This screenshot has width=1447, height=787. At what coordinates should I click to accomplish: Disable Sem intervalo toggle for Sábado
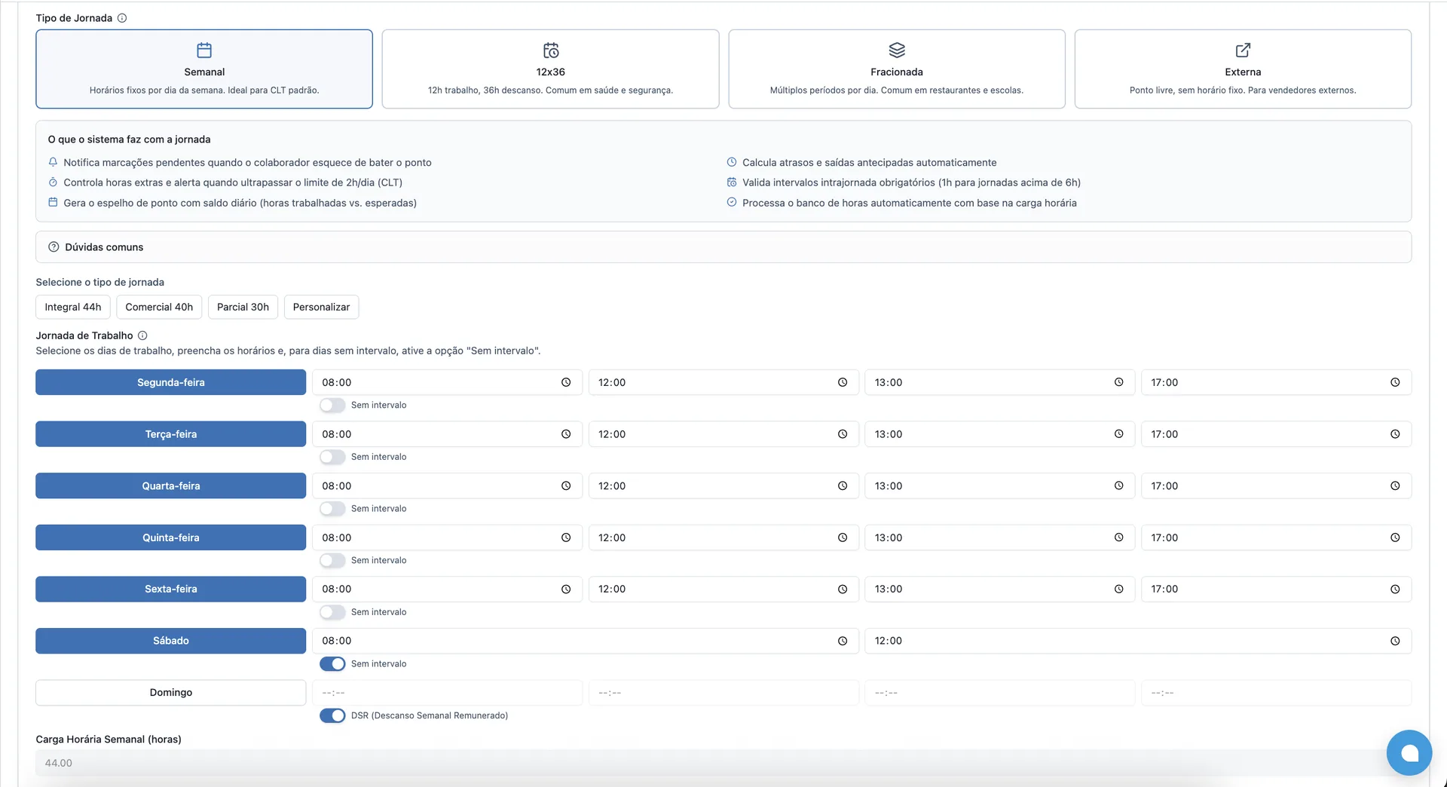click(332, 664)
